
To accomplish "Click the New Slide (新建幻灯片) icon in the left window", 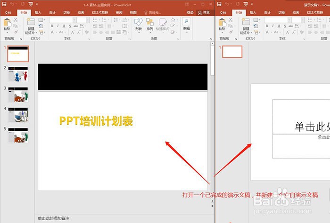I will (31, 22).
